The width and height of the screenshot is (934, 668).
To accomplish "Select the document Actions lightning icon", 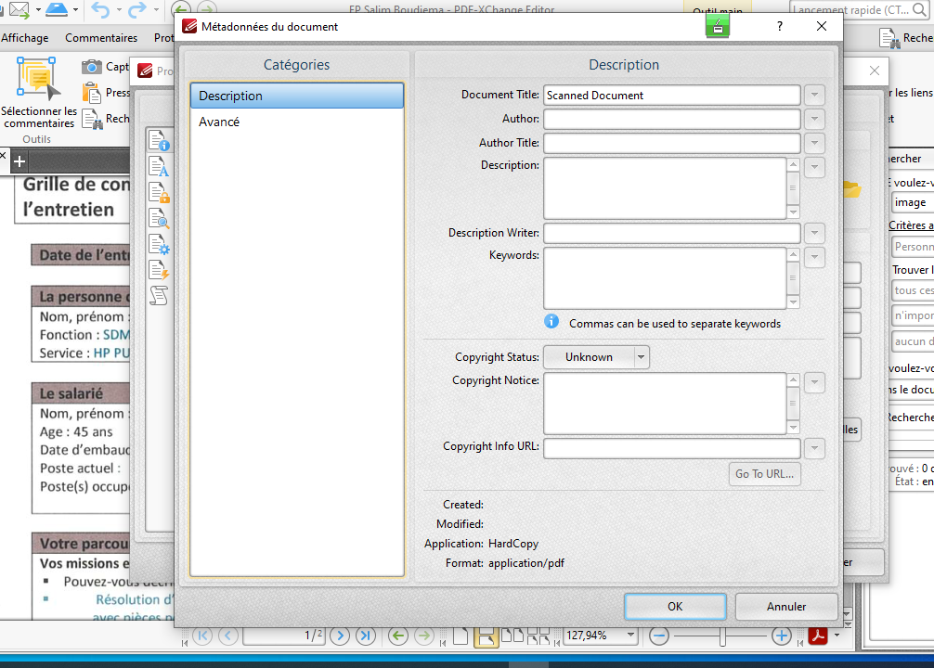I will [160, 272].
